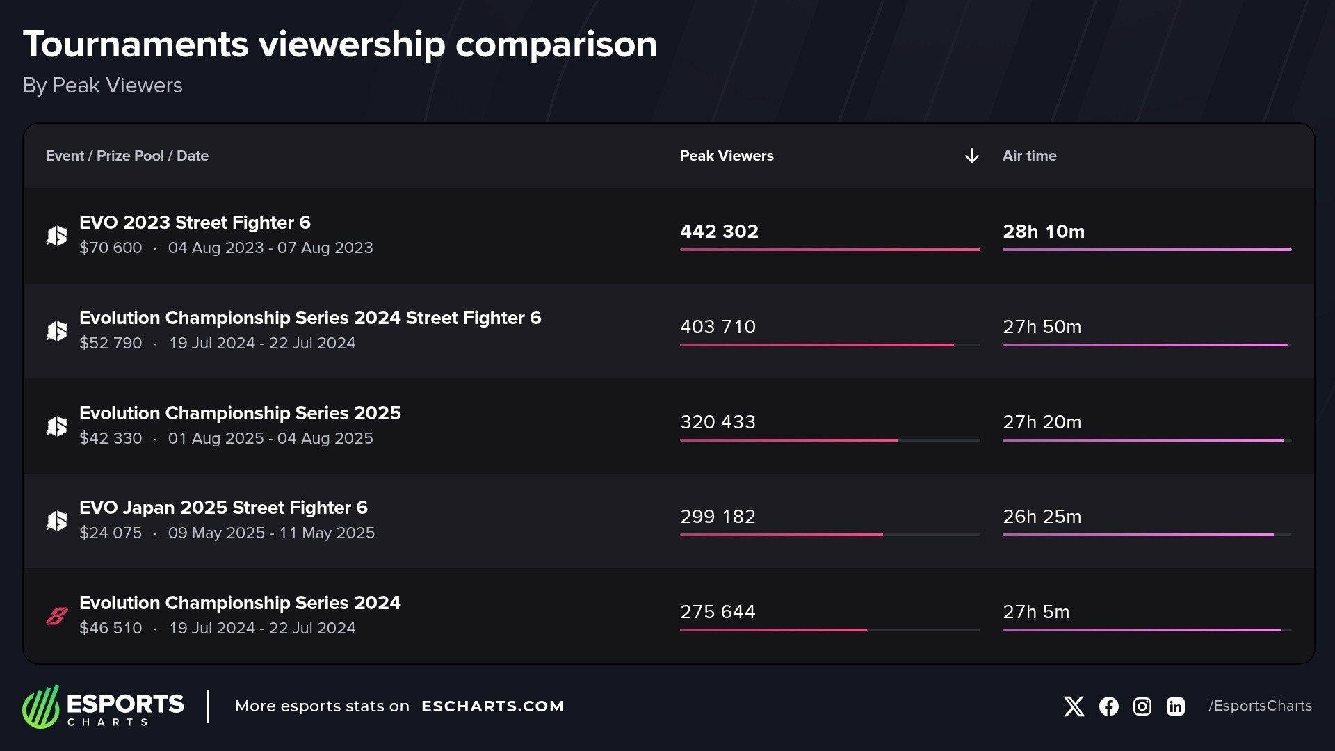This screenshot has height=751, width=1335.
Task: Open Evolution Championship Series 2025 event title
Action: click(x=240, y=413)
